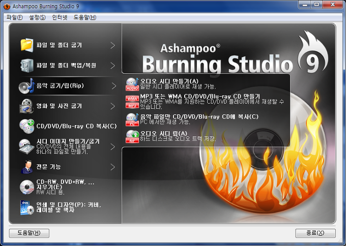Click the disc image drive icon
The image size is (346, 246).
(26, 146)
